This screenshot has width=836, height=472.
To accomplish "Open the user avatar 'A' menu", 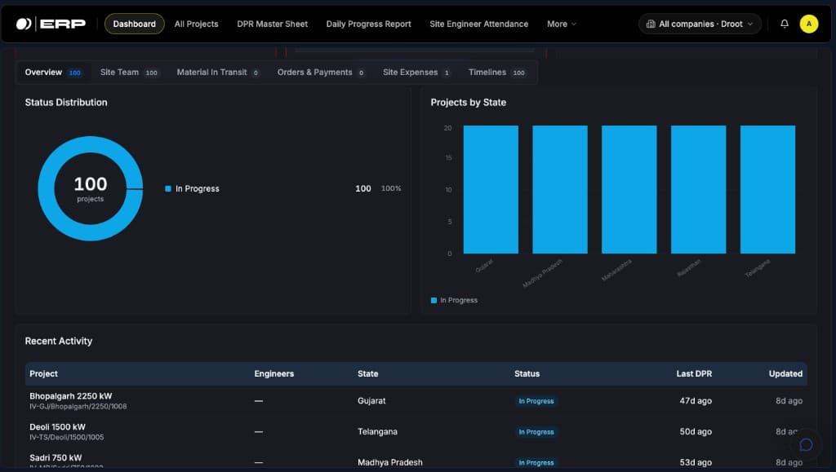I will (x=809, y=24).
